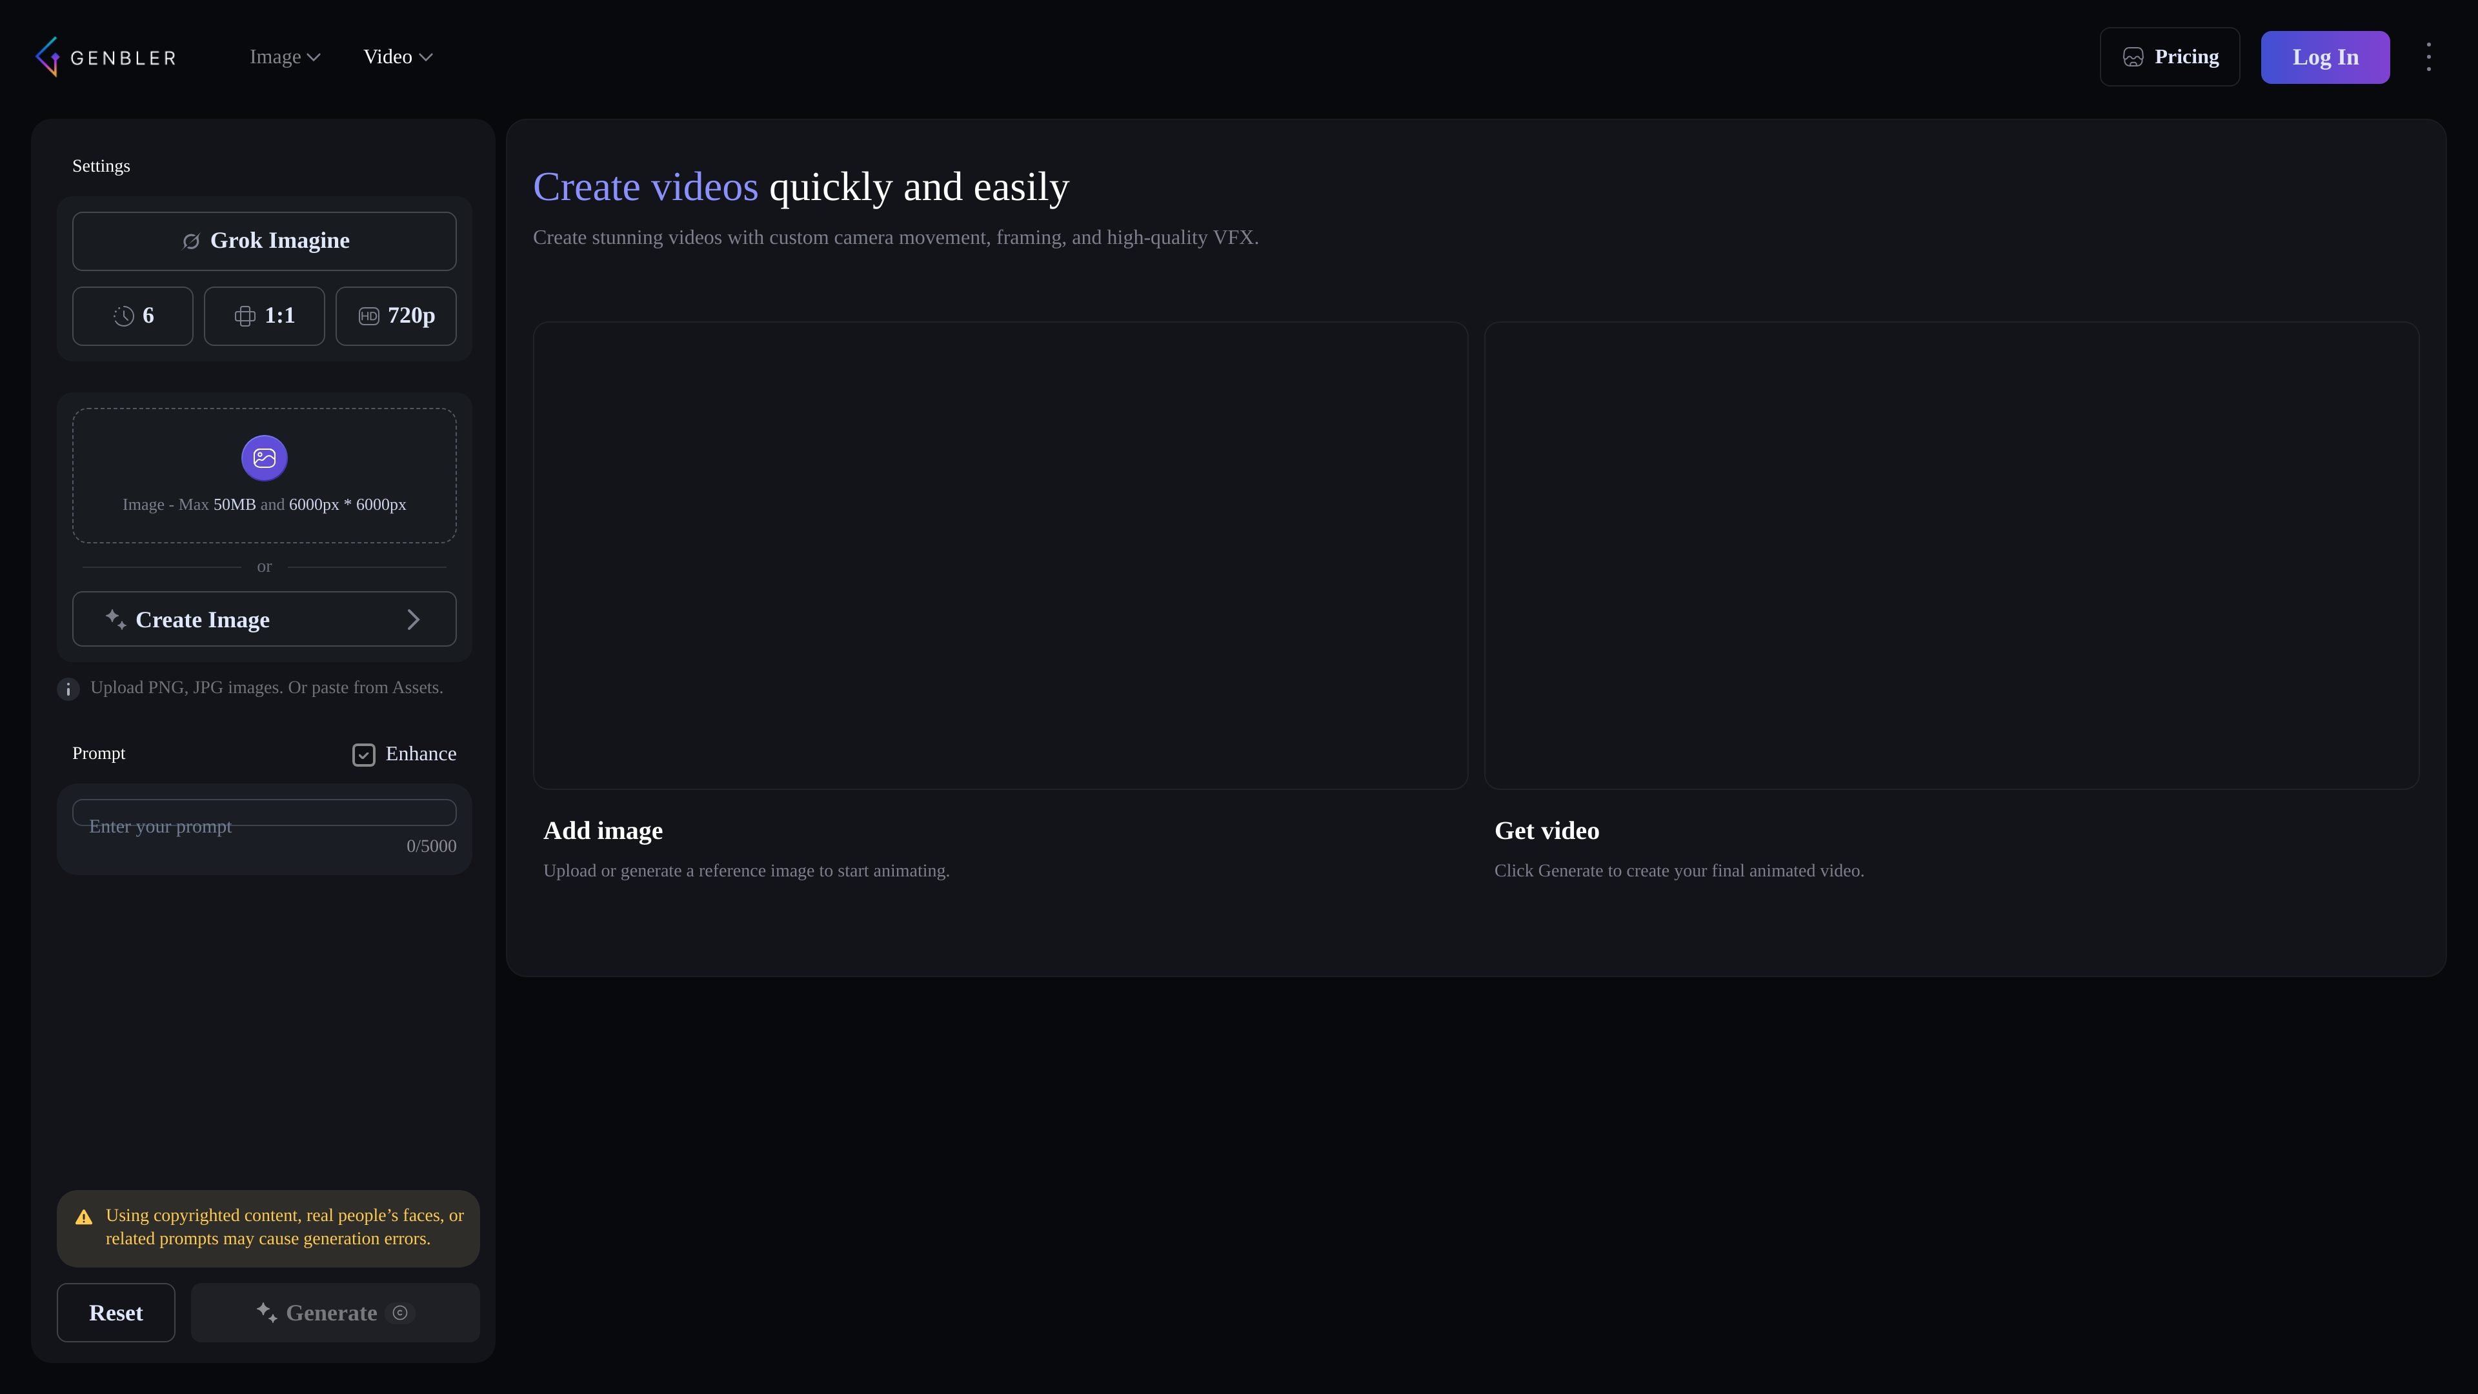Click the Log In button
The height and width of the screenshot is (1394, 2478).
[x=2325, y=57]
